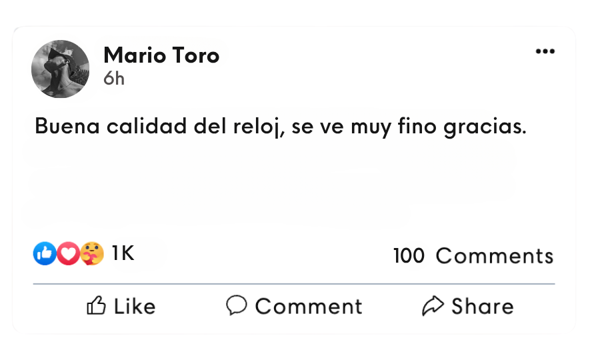Click the speech bubble icon beside Comment
This screenshot has width=592, height=344.
click(236, 305)
